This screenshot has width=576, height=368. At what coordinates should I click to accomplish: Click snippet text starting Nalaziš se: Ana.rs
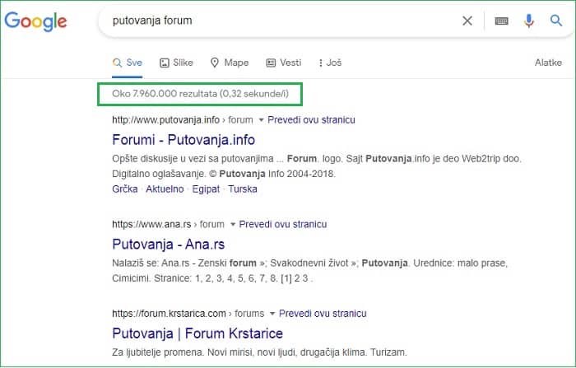309,271
